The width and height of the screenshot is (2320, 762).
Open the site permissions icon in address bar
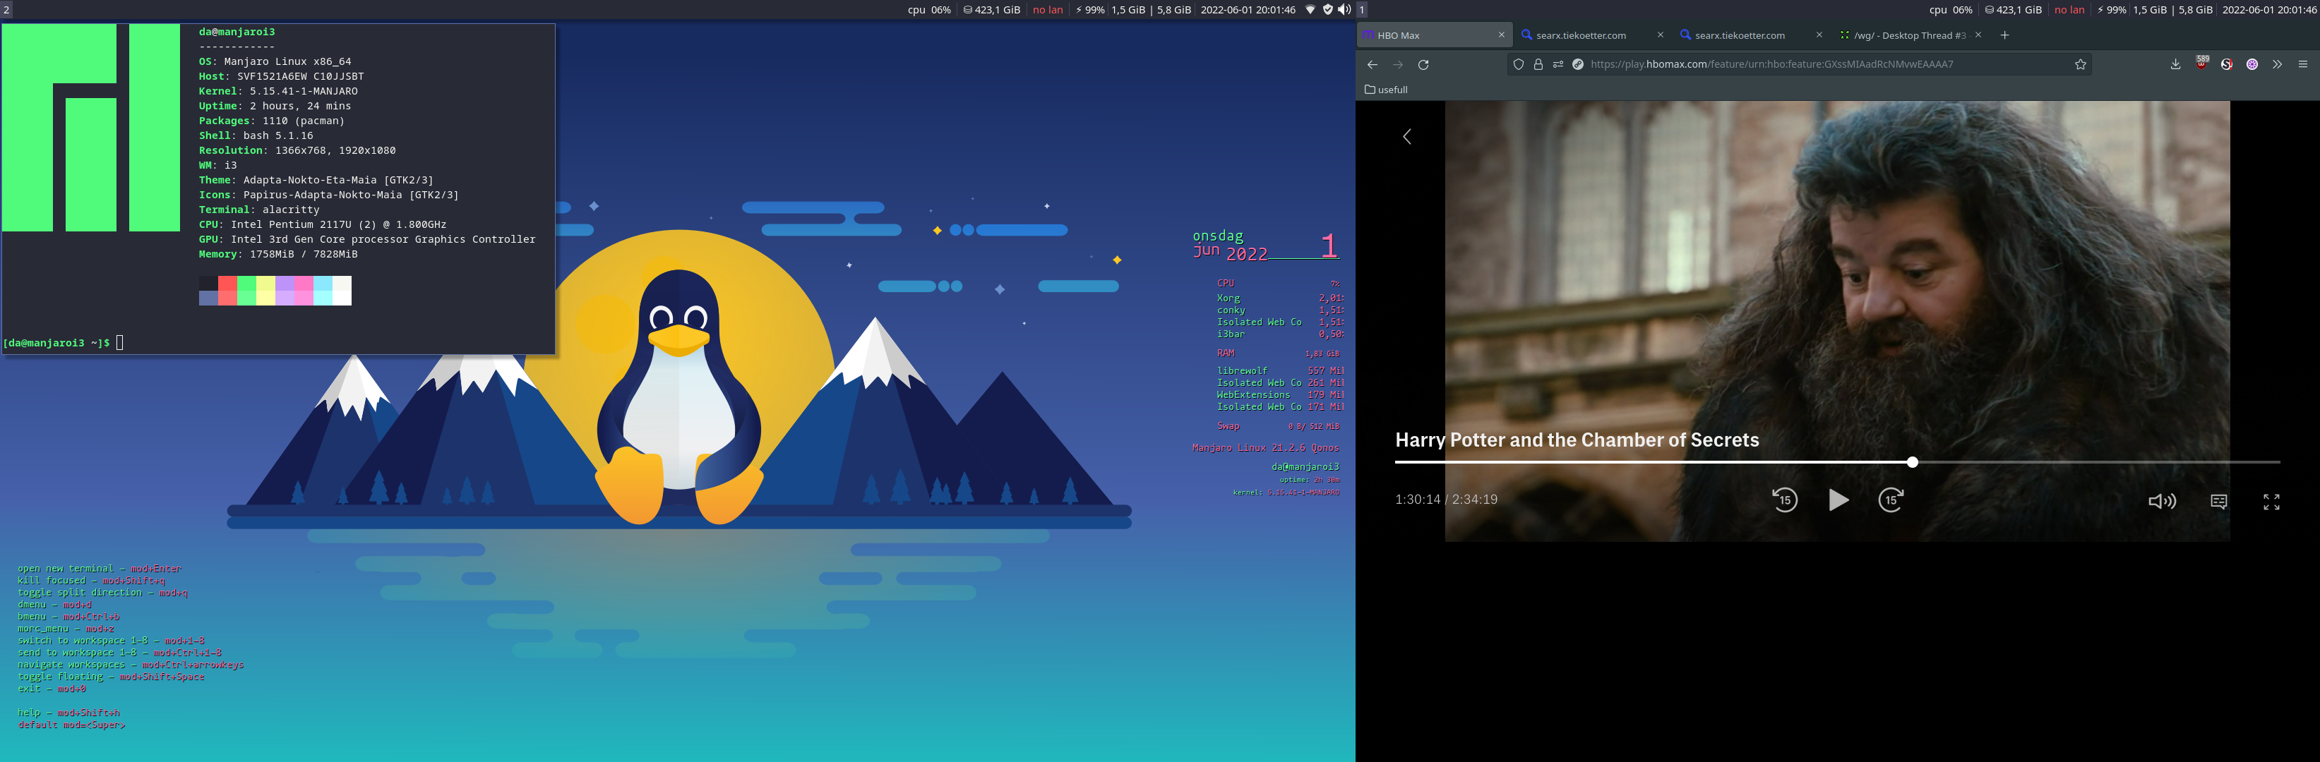pos(1558,64)
